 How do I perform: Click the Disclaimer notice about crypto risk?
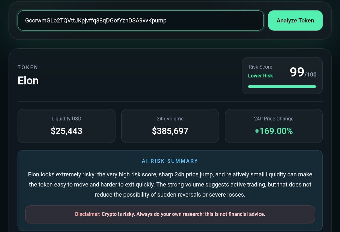point(170,214)
